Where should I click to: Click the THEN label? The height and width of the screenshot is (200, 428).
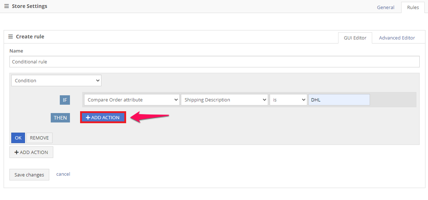(x=60, y=118)
